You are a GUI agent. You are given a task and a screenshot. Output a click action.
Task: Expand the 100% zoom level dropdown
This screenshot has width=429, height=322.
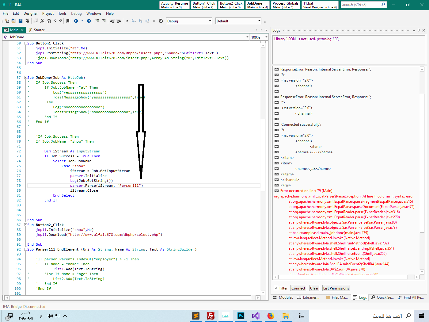point(266,37)
